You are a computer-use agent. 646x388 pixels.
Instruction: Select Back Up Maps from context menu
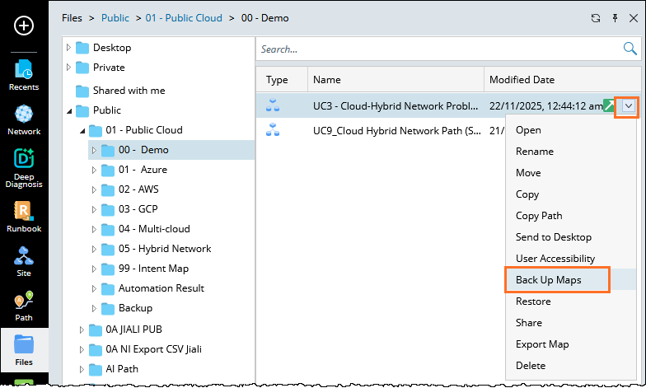[549, 280]
